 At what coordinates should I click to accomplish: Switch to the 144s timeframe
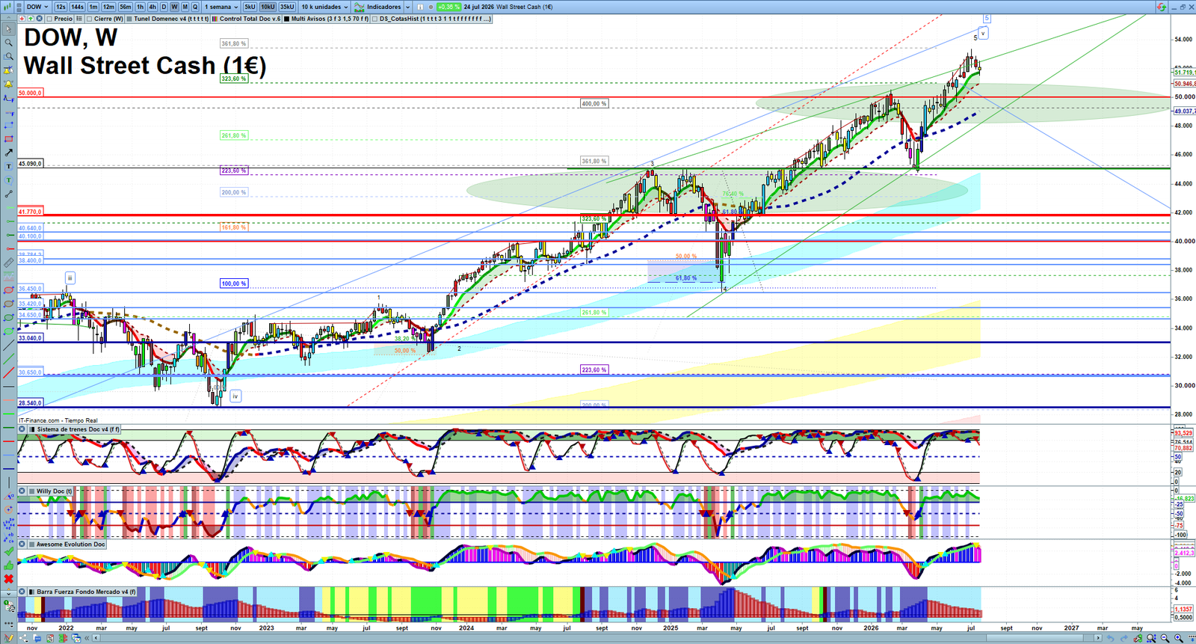[77, 7]
